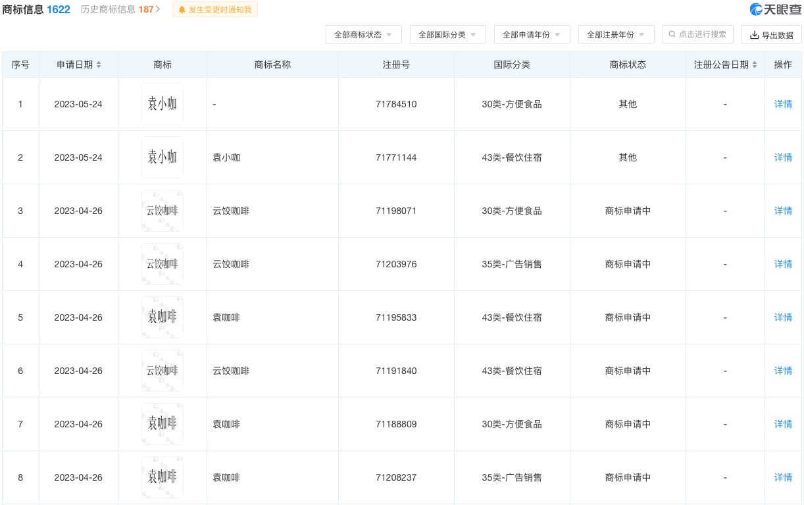Viewport: 804px width, 505px height.
Task: Click registration number 71208237
Action: (396, 477)
